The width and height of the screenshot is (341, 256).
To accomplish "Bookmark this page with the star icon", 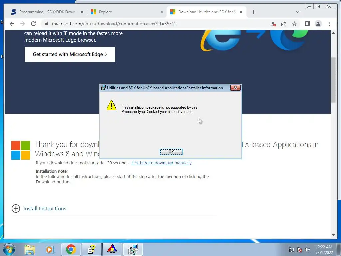I will tap(294, 24).
